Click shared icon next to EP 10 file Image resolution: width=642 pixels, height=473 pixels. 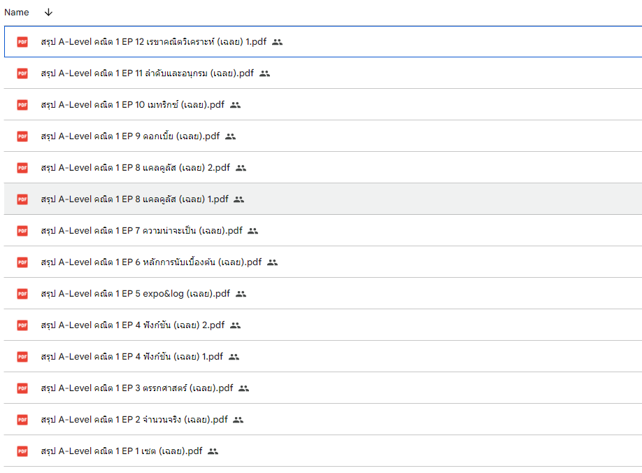click(x=235, y=105)
